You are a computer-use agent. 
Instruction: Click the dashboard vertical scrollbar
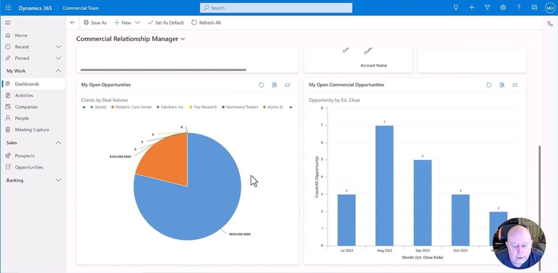[540, 208]
